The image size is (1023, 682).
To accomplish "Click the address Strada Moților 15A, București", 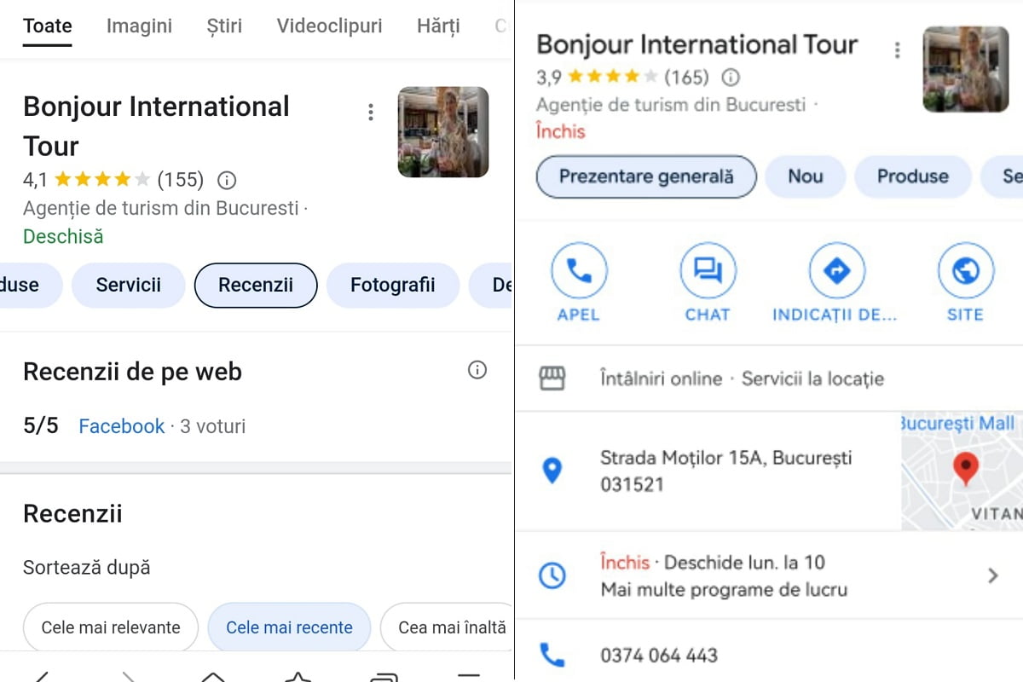I will point(725,471).
